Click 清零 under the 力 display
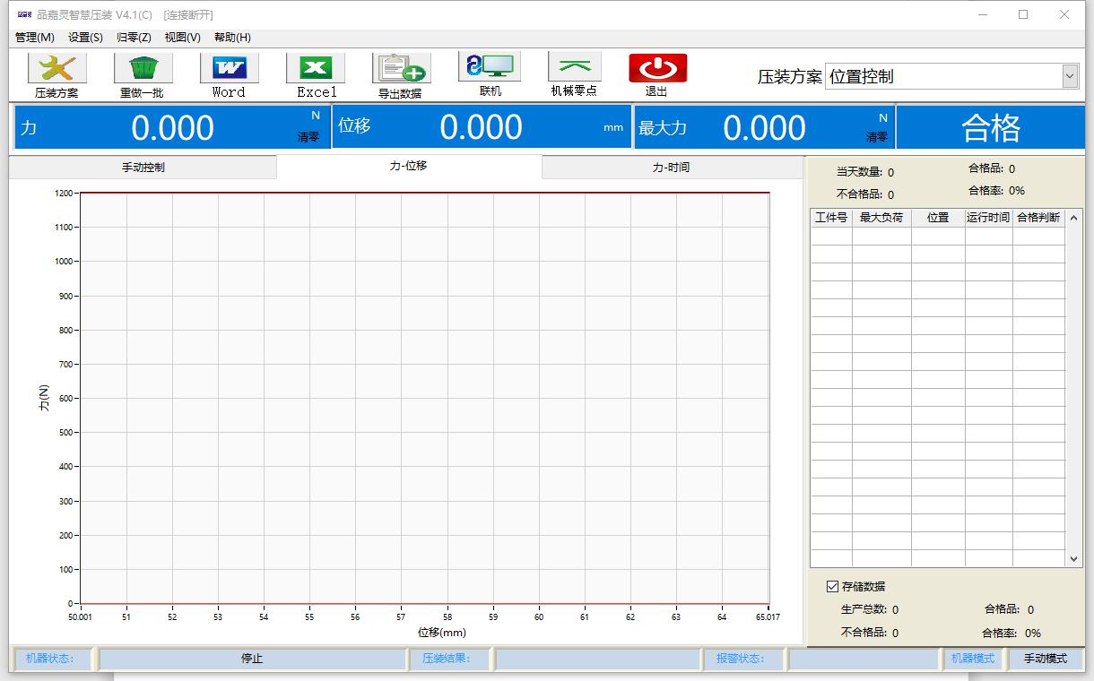The image size is (1094, 681). point(308,138)
